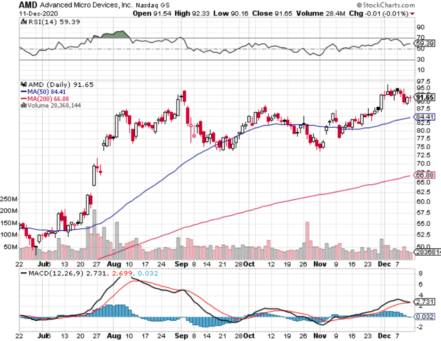Click the 'Aug' label on MACD date axis

coord(114,336)
